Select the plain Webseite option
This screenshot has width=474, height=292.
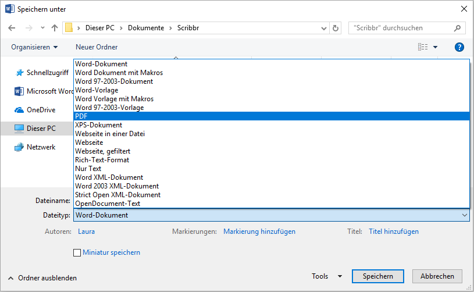click(x=272, y=143)
